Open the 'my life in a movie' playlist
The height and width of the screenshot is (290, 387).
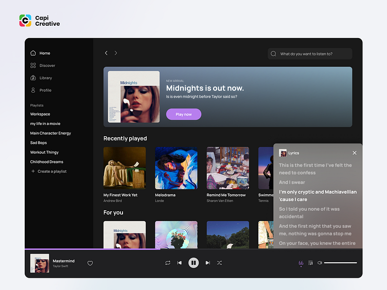[x=45, y=123]
